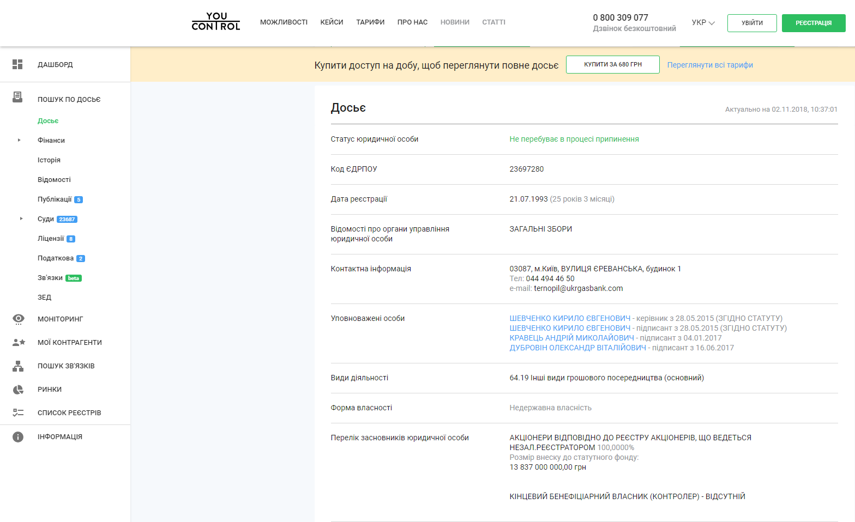Open the Кравець Андрій Миколайович link
Screen dimensions: 855x522
(x=571, y=338)
